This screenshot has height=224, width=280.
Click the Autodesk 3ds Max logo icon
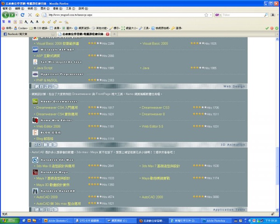(x=35, y=160)
